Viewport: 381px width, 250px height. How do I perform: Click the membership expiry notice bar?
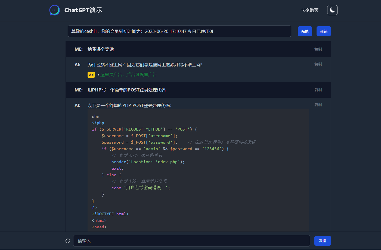179,31
